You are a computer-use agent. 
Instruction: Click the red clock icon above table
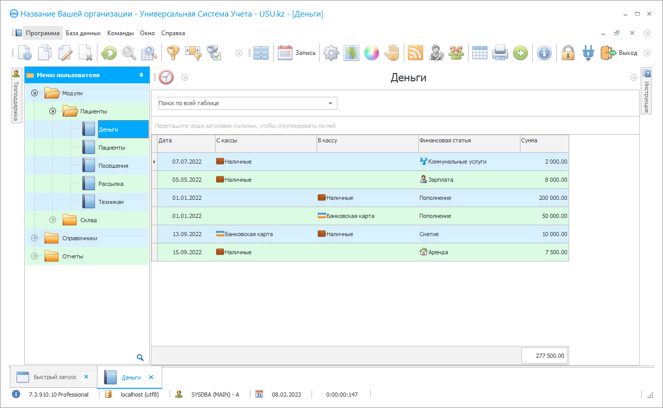[166, 78]
